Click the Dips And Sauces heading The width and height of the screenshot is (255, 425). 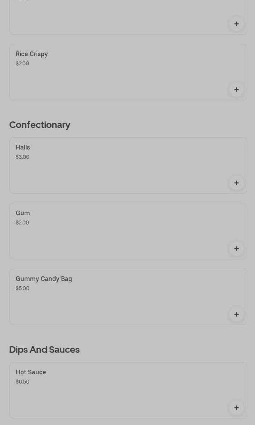point(44,349)
